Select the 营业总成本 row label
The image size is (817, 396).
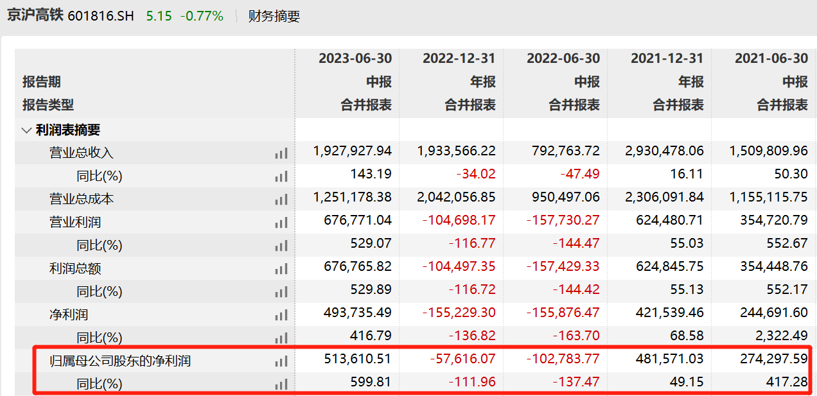click(x=82, y=199)
